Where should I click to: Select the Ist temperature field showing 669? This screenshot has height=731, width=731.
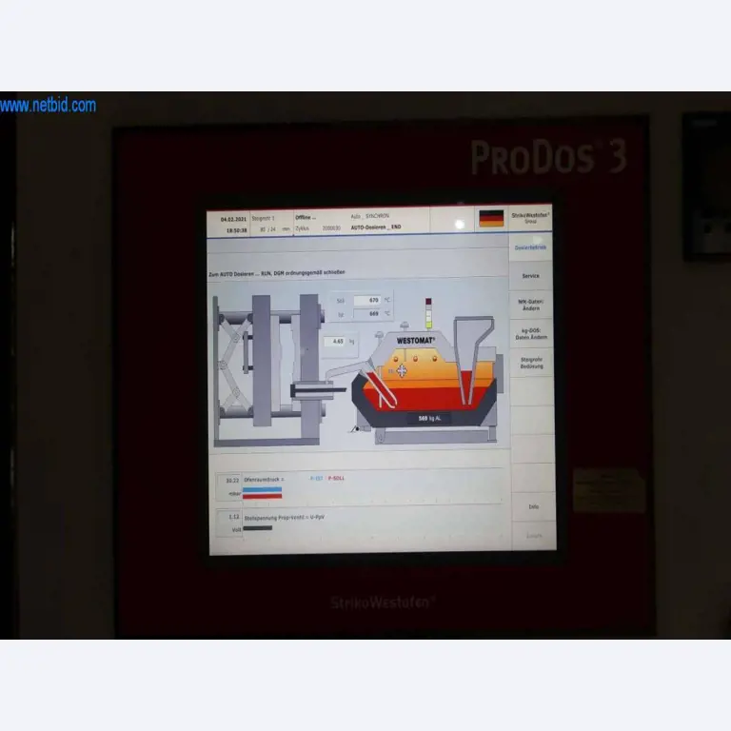[x=366, y=313]
